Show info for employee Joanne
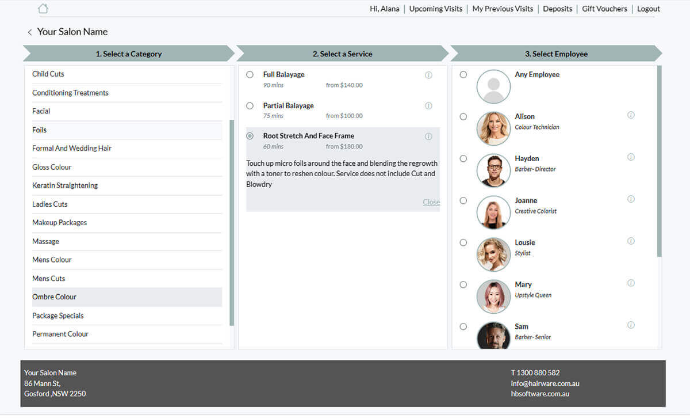The height and width of the screenshot is (418, 690). pos(631,199)
